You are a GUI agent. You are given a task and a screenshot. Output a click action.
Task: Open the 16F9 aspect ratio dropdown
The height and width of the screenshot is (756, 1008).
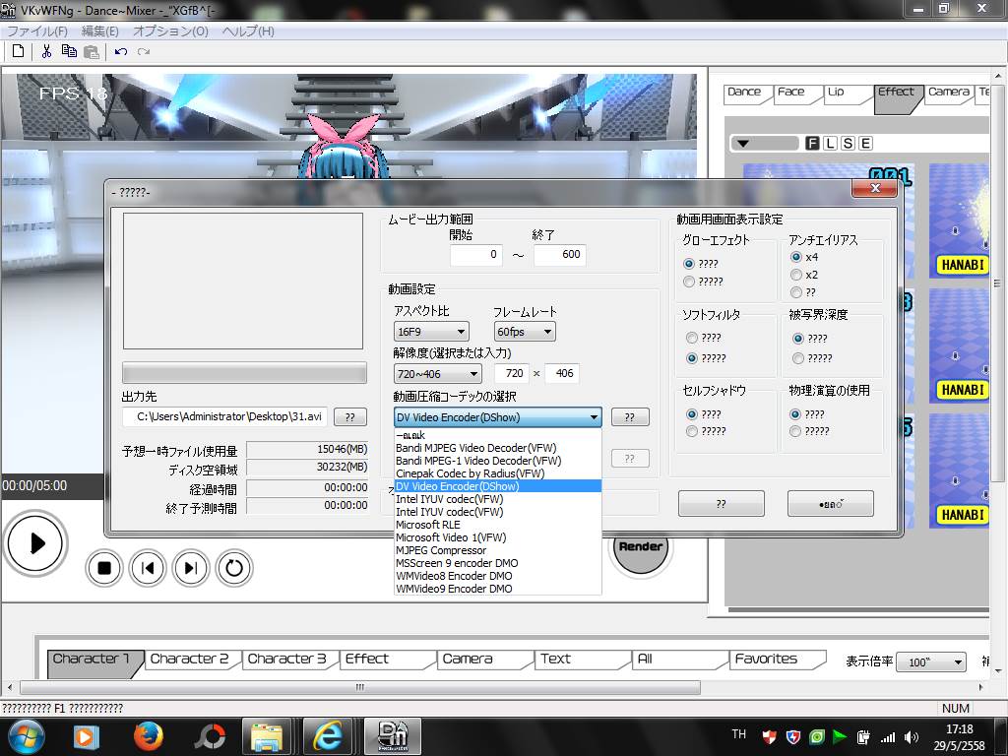431,332
